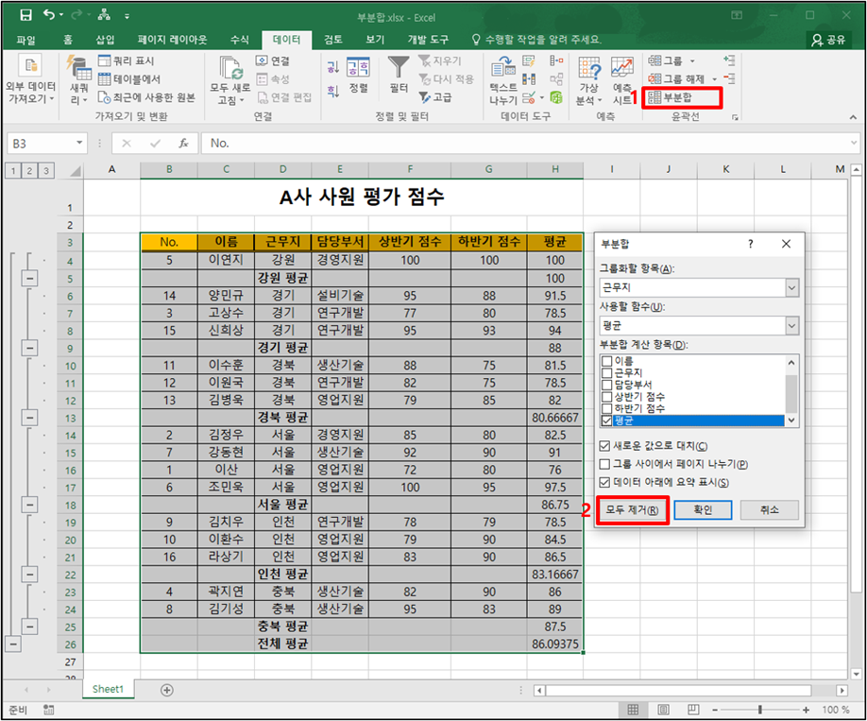The width and height of the screenshot is (867, 721).
Task: Click zoom in plus button
Action: 806,710
